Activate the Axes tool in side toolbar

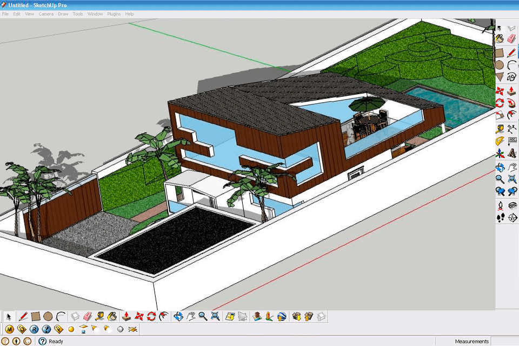coord(500,154)
